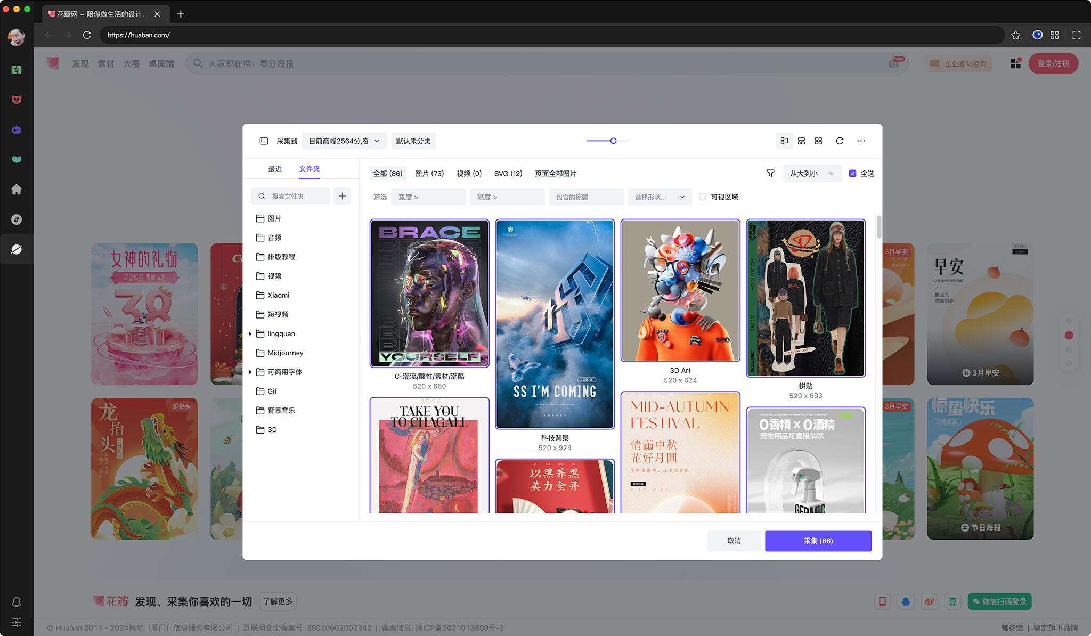Open the notification bell in sidebar
Viewport: 1091px width, 636px height.
coord(17,602)
